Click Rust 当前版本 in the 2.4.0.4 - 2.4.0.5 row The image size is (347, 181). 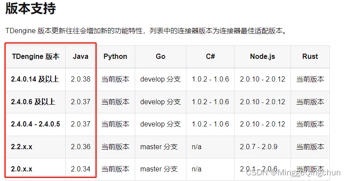click(310, 124)
